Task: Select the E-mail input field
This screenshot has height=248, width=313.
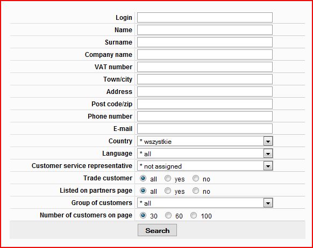Action: click(204, 129)
